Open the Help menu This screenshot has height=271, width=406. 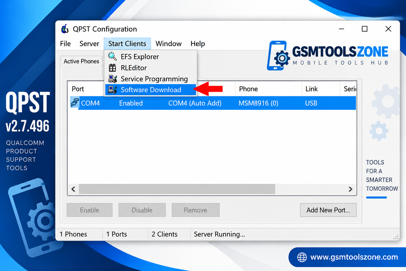[198, 44]
